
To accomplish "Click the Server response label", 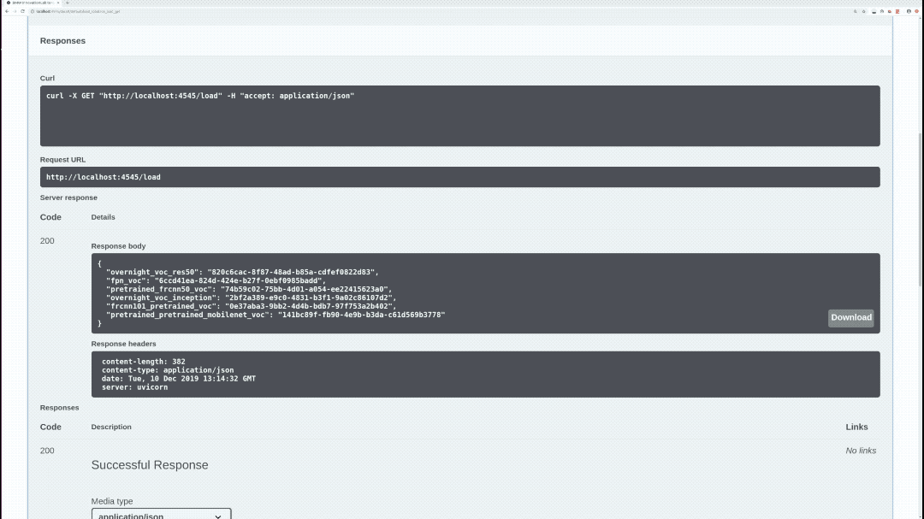I will pos(68,198).
